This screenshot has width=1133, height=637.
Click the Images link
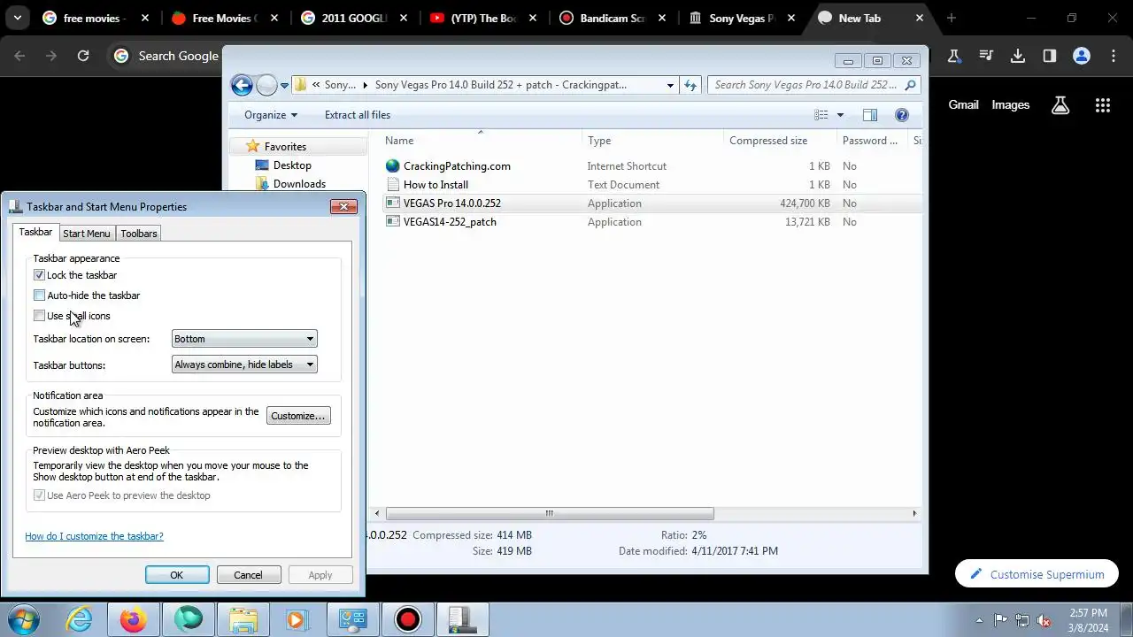pos(1010,104)
